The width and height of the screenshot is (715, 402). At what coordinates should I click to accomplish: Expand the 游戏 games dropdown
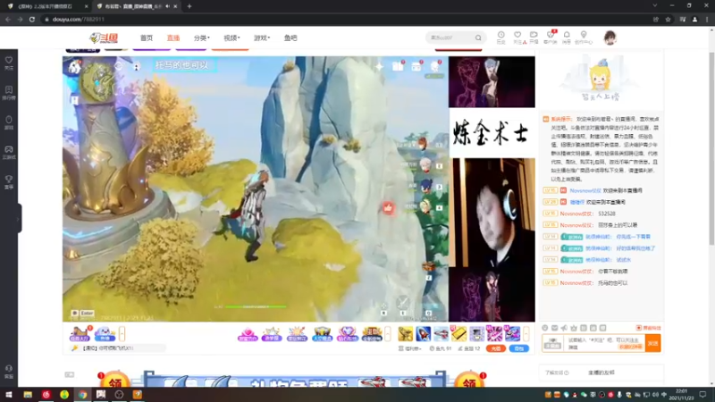(262, 38)
